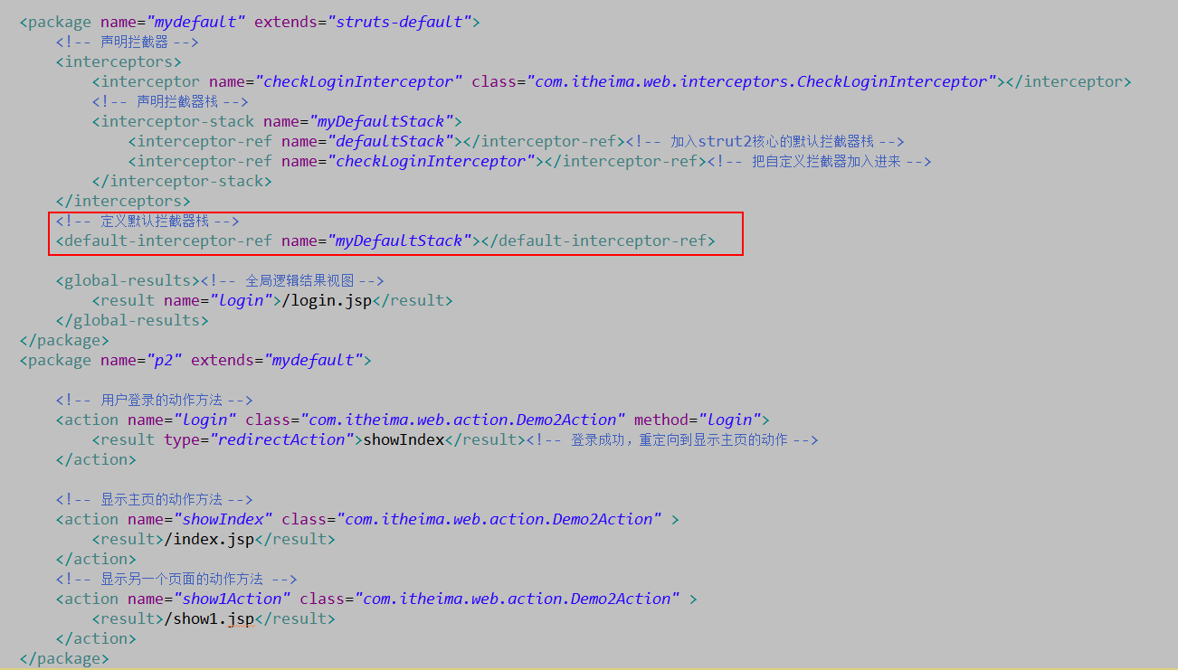
Task: Click action name "show1Action" value
Action: tap(232, 599)
